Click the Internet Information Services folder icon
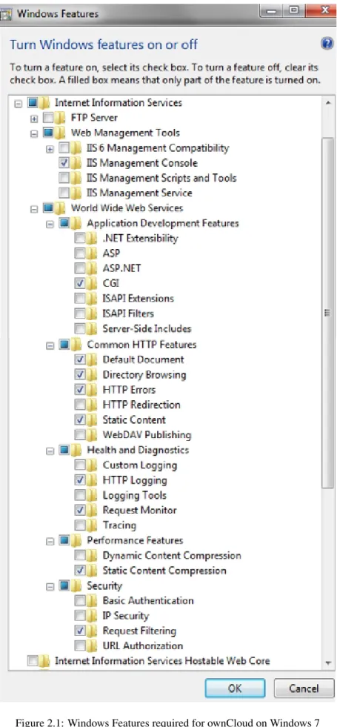Screen dimensions: 337x727 click(x=44, y=102)
